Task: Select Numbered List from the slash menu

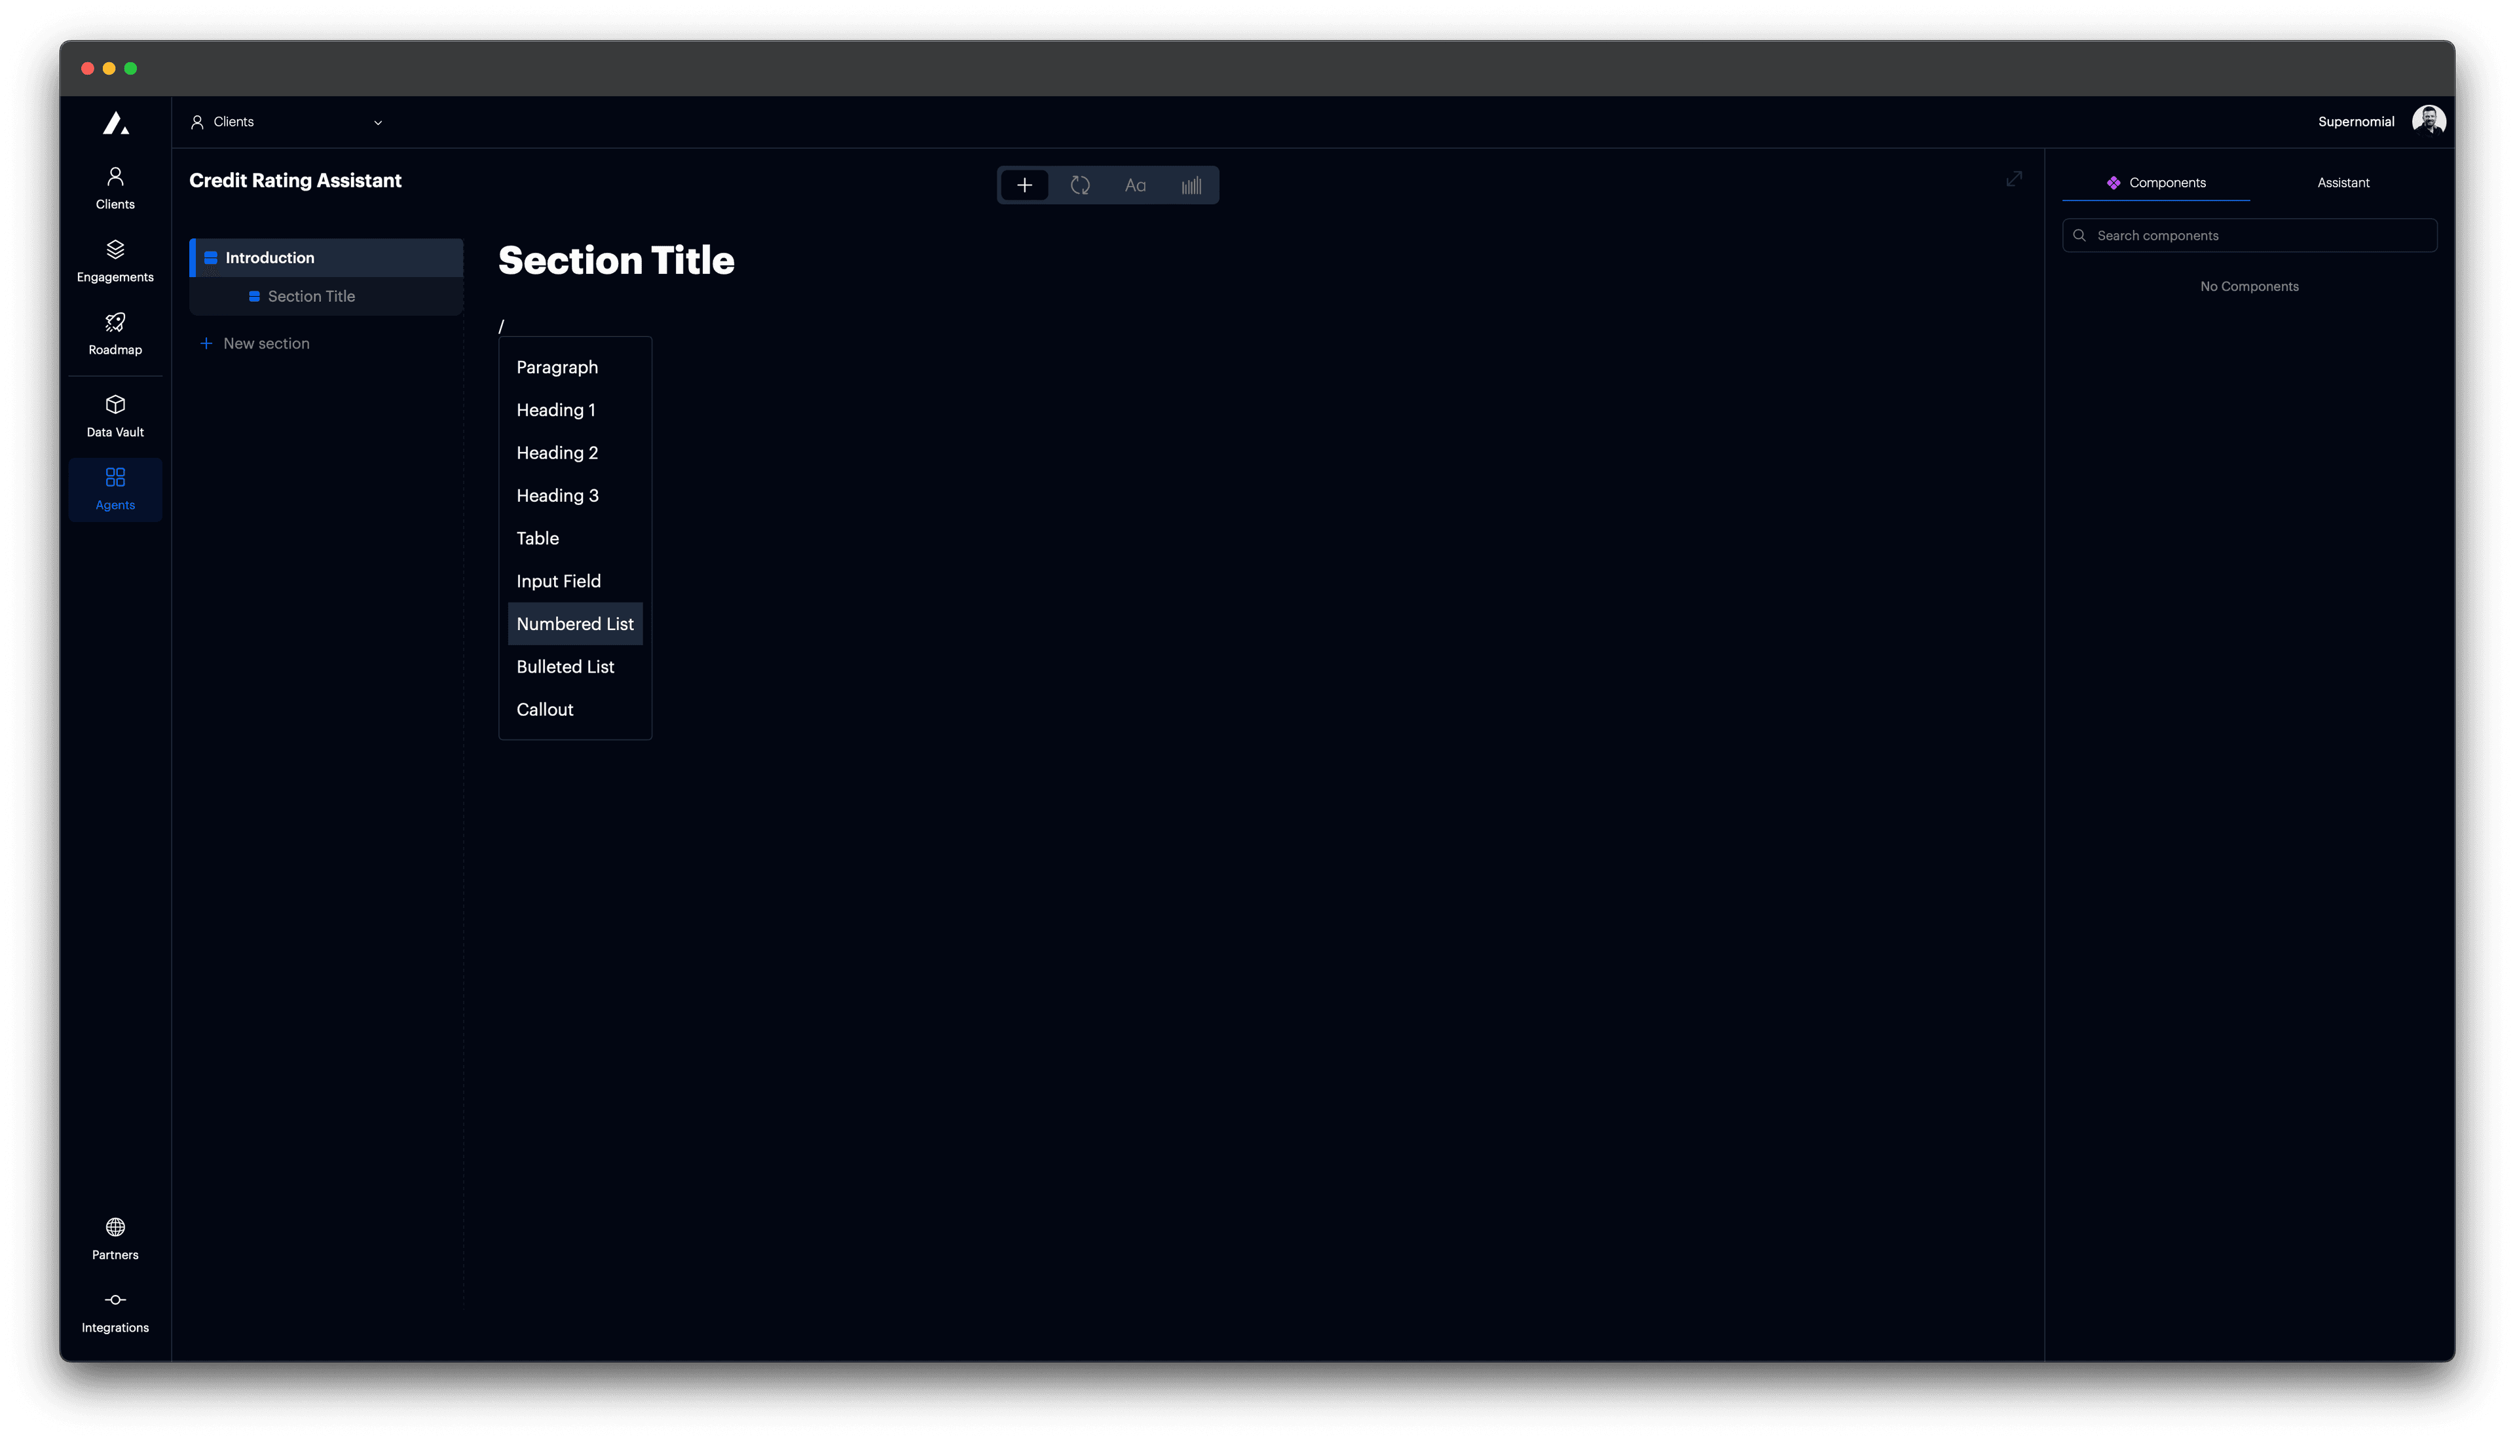Action: pos(575,624)
